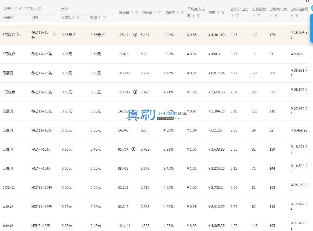313x231 pixels.
Task: Sort by 点击率 using the arrow icon
Action: pyautogui.click(x=178, y=13)
